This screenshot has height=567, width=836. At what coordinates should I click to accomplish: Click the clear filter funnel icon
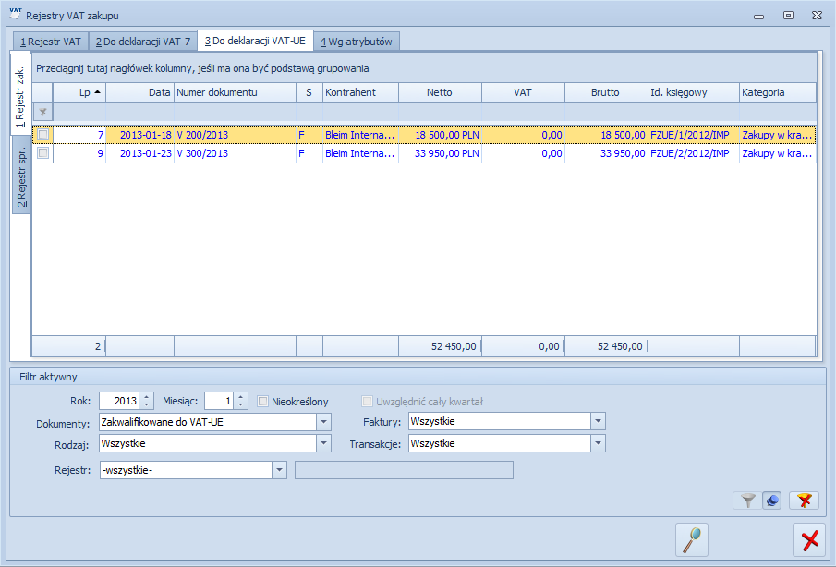point(804,501)
